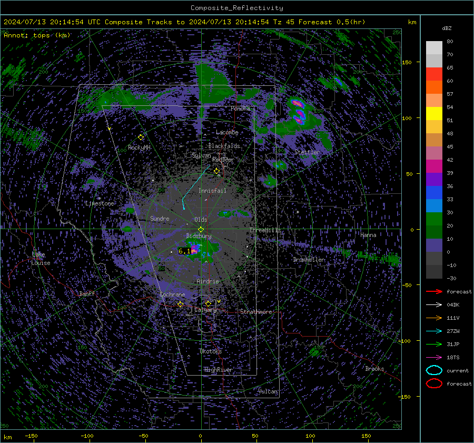Screen dimensions: 474x443
Task: Click the ThreeHills label
Action: point(265,230)
